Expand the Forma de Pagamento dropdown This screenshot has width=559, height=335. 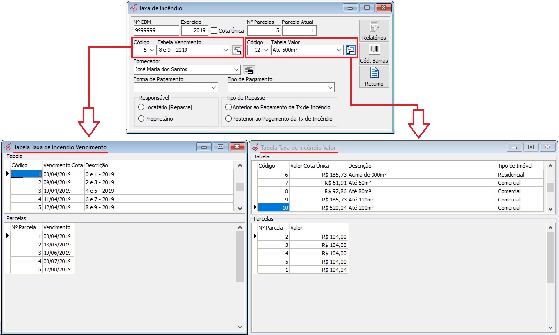click(214, 88)
